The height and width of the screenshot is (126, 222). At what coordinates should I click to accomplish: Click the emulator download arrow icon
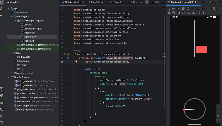pos(194,13)
